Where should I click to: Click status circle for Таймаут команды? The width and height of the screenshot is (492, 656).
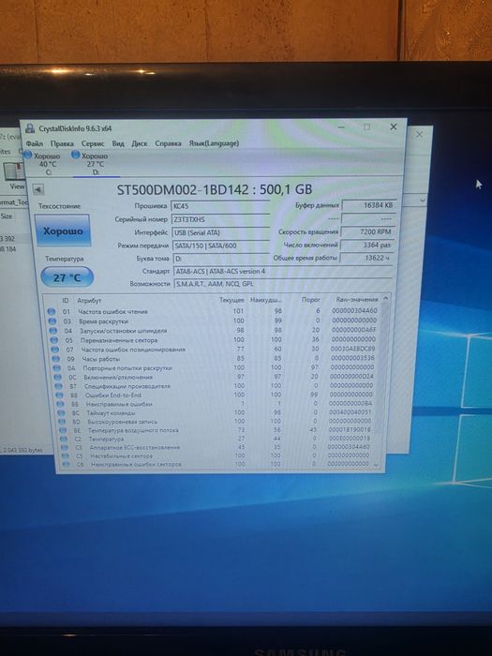pos(61,413)
